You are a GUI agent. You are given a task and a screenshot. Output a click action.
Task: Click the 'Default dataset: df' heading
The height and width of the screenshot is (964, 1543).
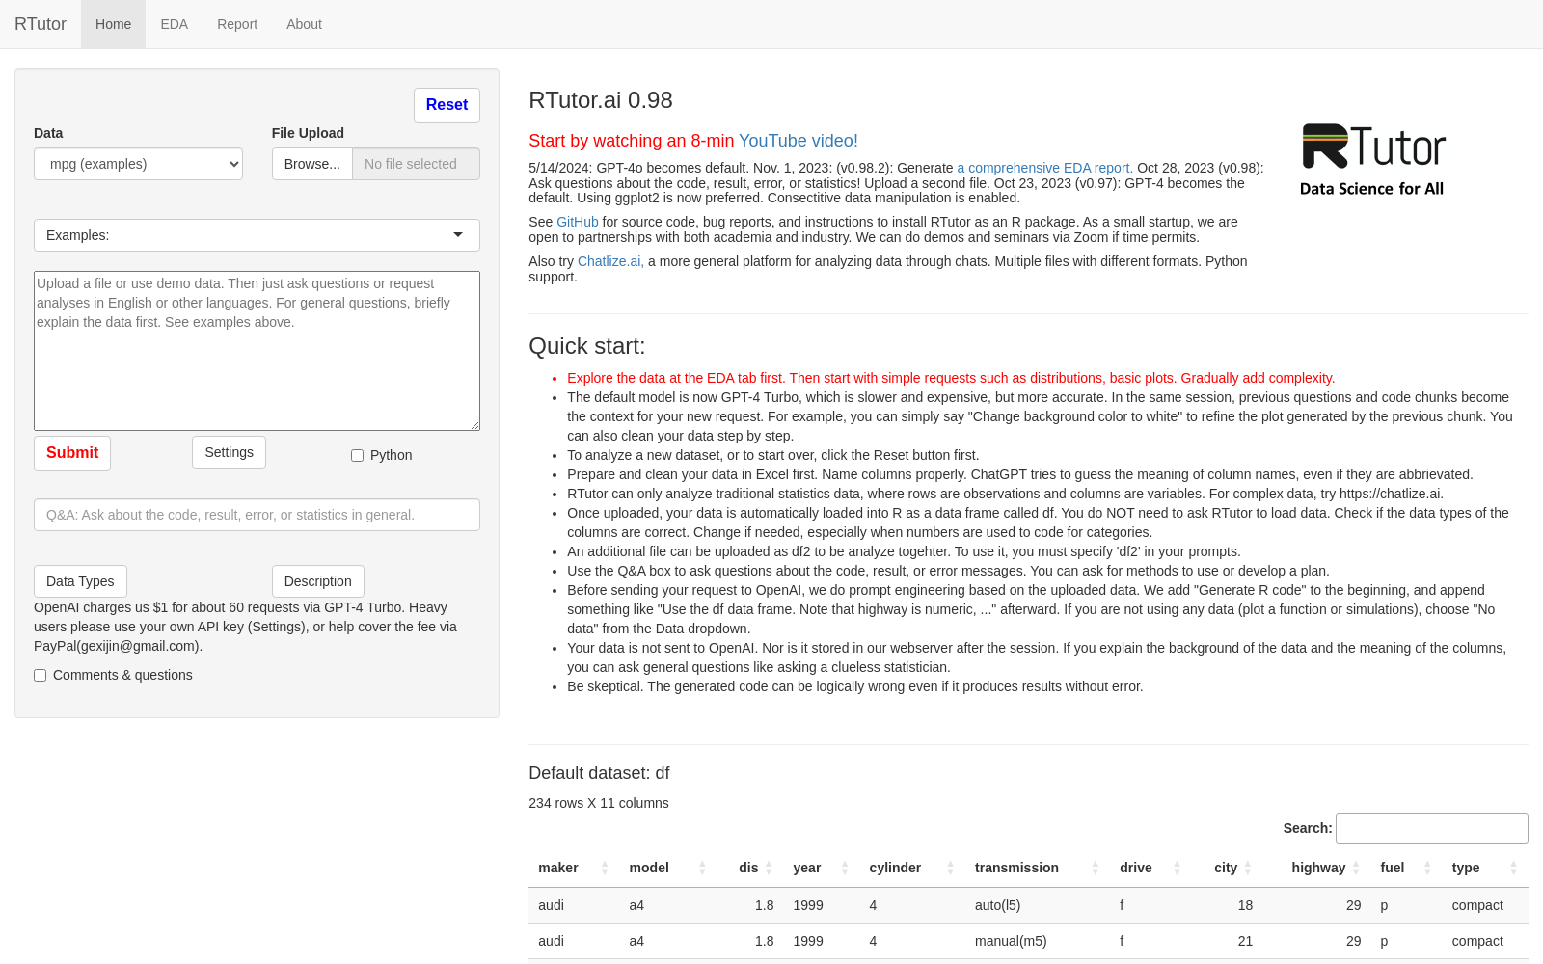pyautogui.click(x=599, y=773)
